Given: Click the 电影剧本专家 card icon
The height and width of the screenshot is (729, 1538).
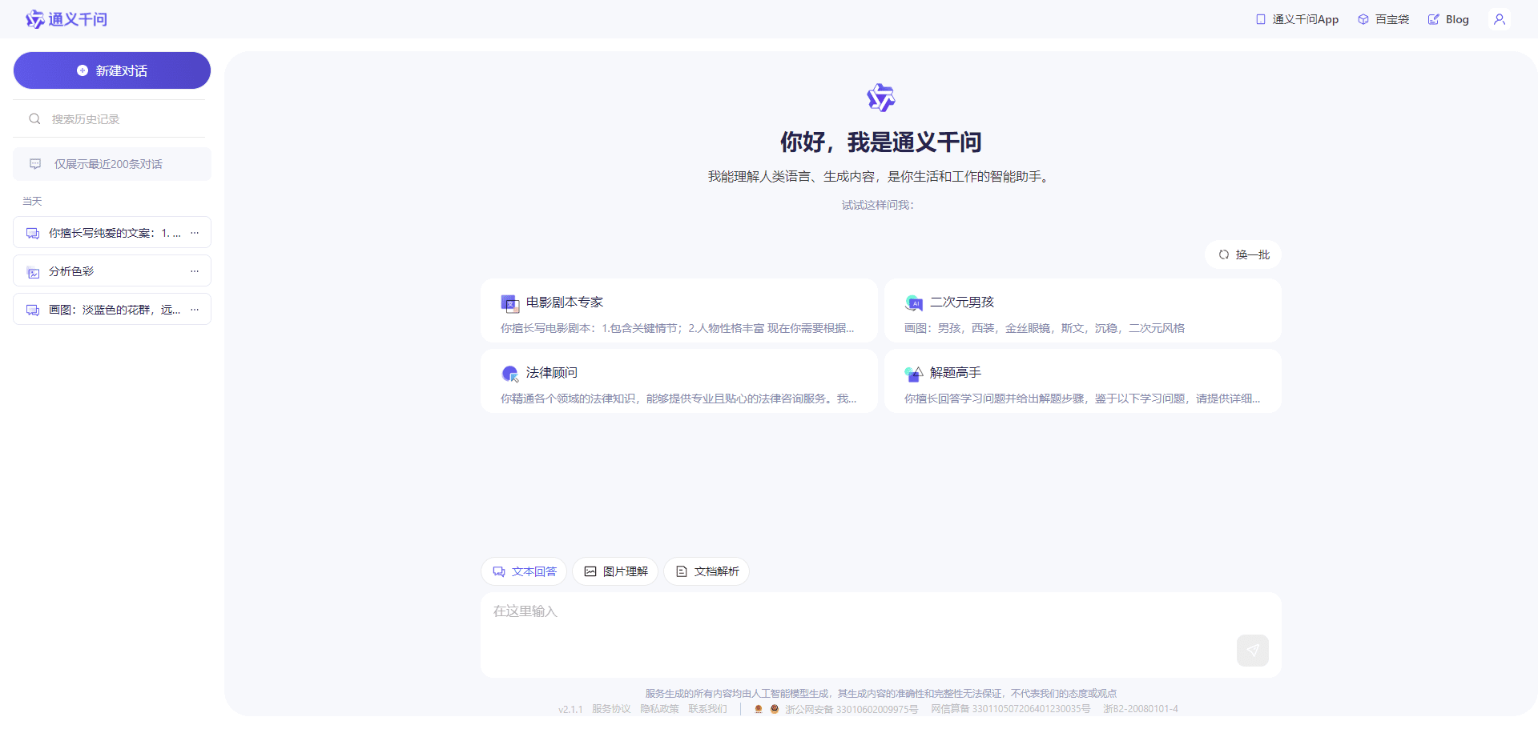Looking at the screenshot, I should coord(510,303).
